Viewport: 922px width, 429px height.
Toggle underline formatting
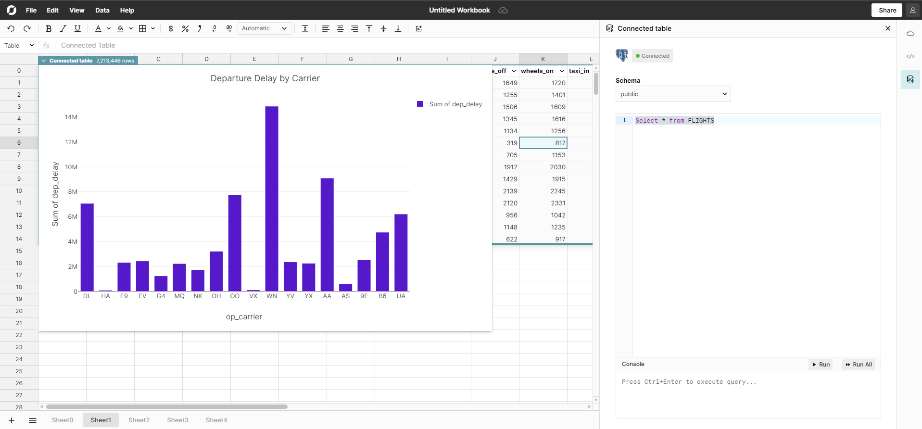[77, 29]
